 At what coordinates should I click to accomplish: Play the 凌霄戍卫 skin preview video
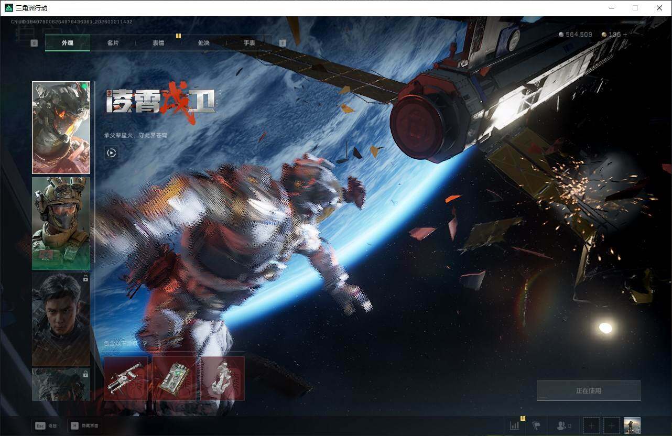tap(111, 153)
